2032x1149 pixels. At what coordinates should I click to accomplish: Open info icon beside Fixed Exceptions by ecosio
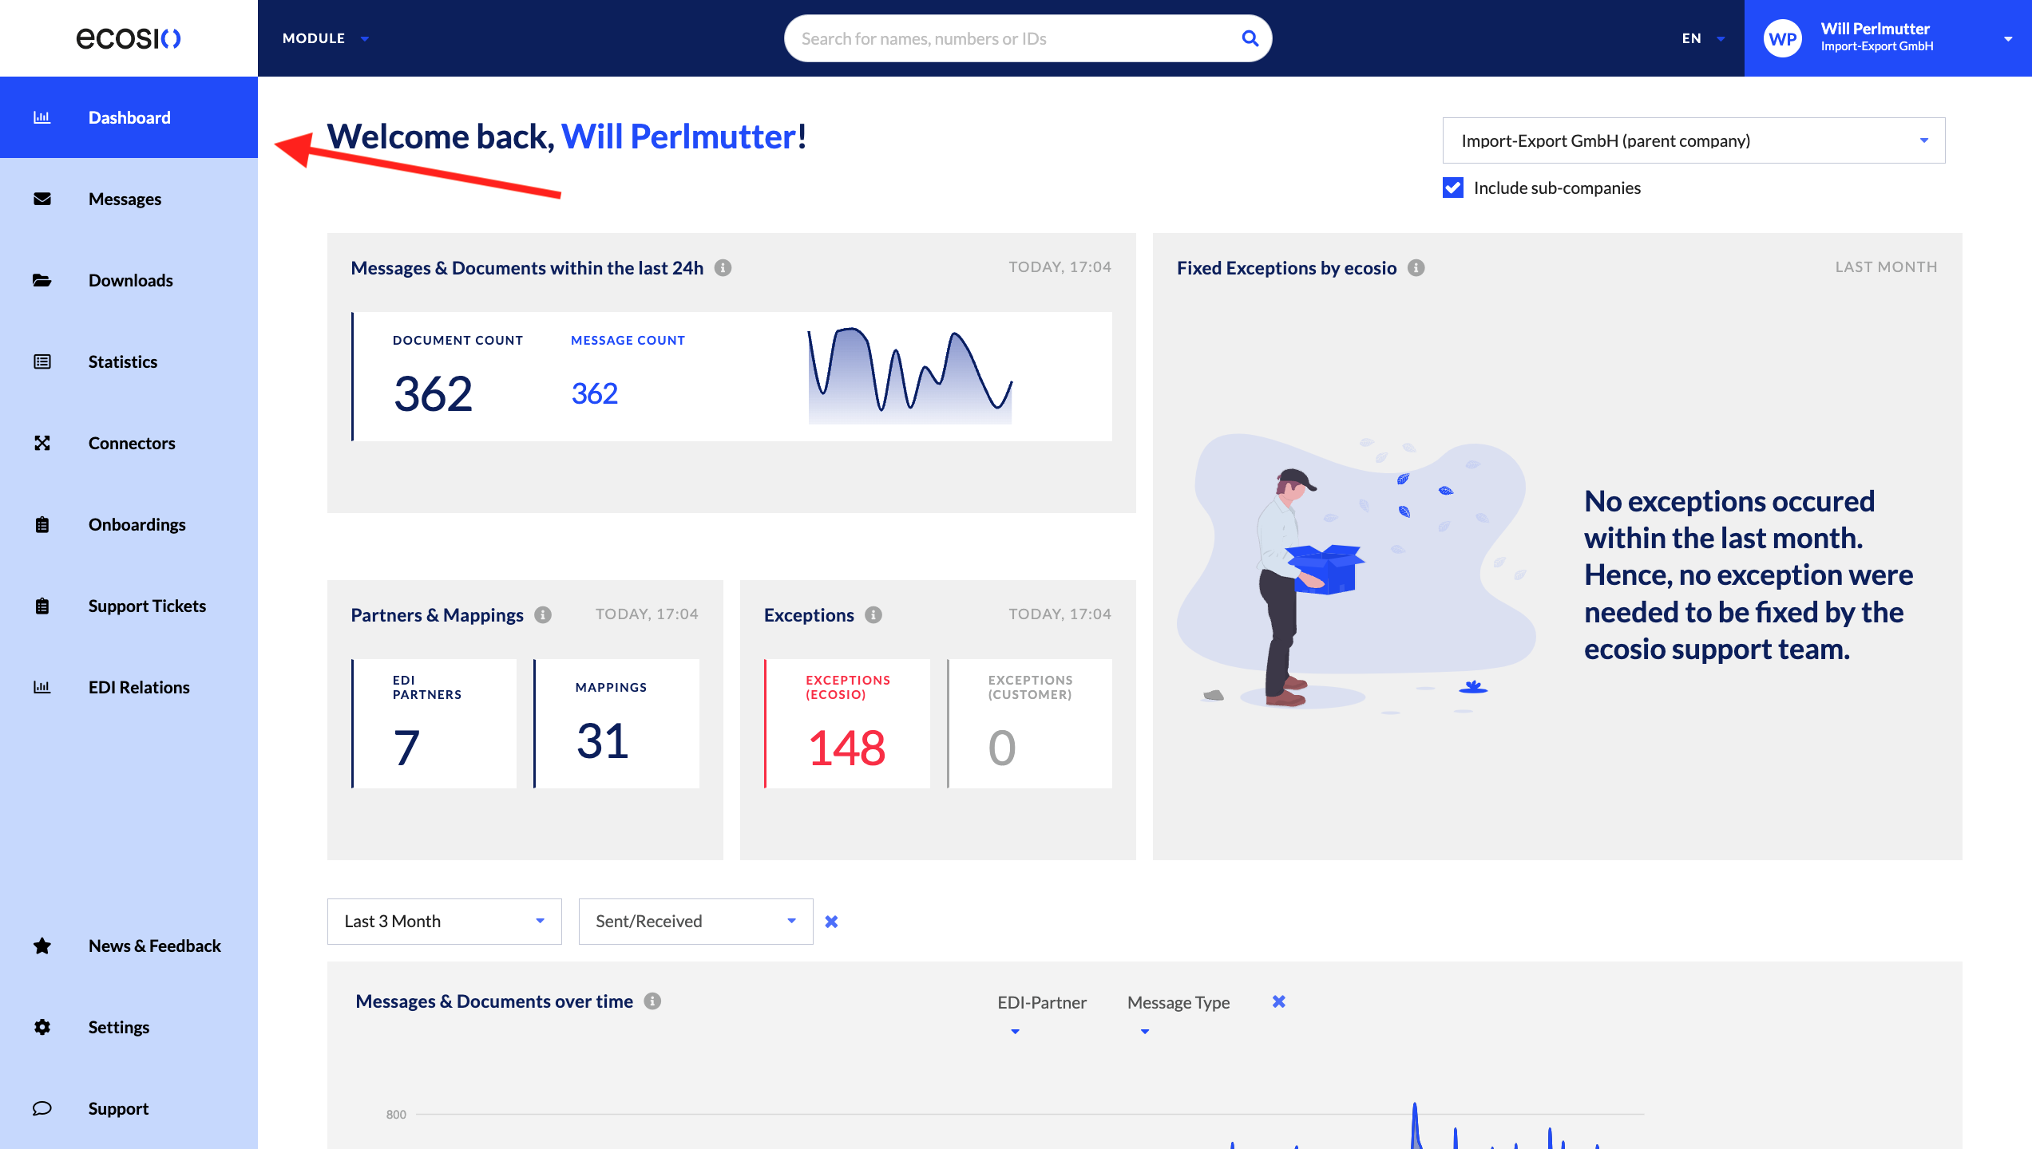(1416, 268)
